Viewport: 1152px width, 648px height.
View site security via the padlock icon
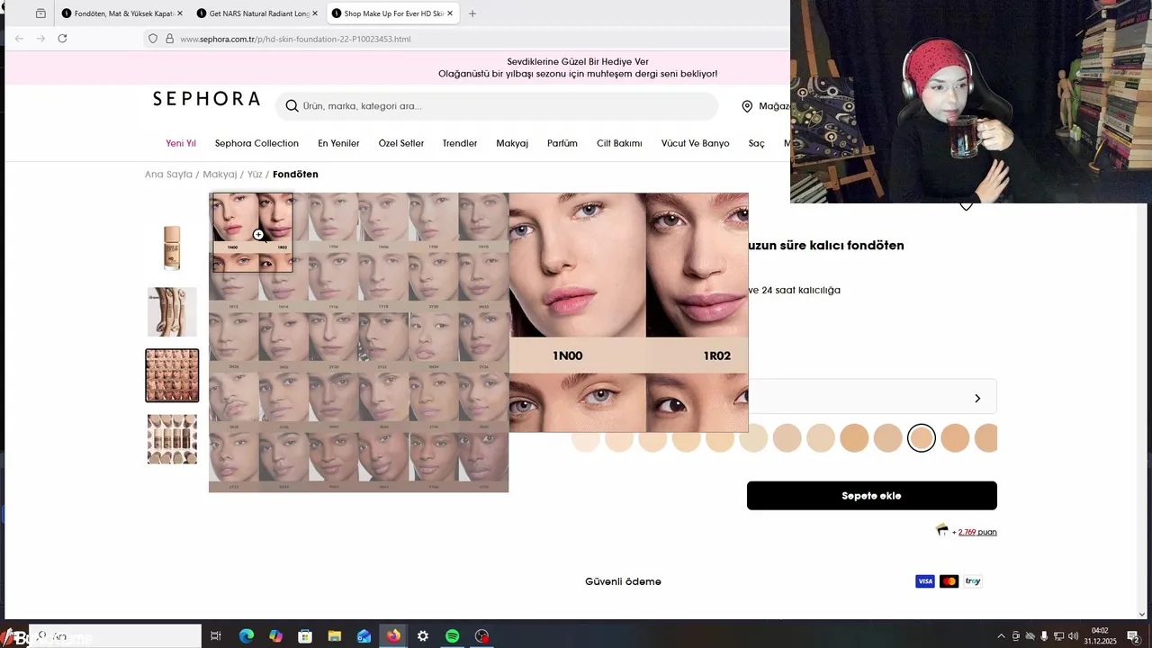coord(169,39)
